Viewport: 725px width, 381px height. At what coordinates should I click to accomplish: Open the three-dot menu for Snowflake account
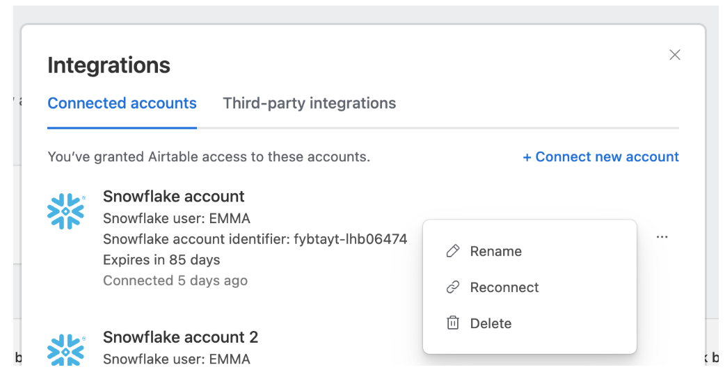click(x=662, y=237)
